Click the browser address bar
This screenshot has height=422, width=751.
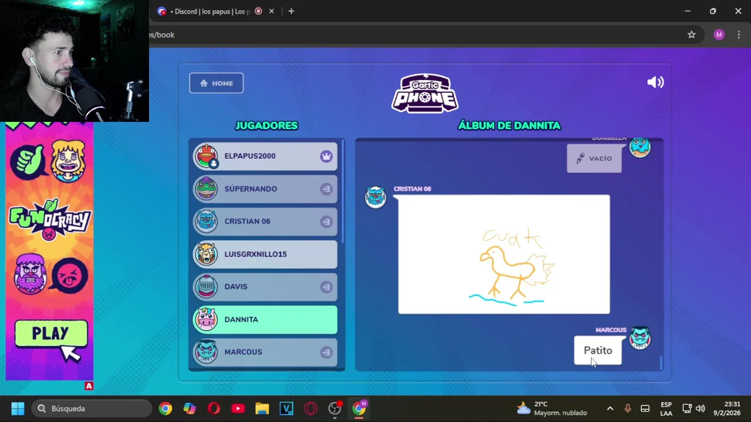tap(411, 35)
